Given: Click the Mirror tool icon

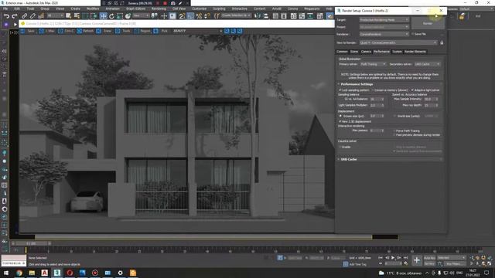Looking at the screenshot, I should [x=258, y=15].
